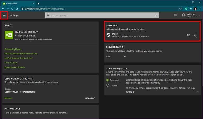Screen dimensions: 203x119
Task: Expand the exfileme account dropdown arrow
Action: 199,15
